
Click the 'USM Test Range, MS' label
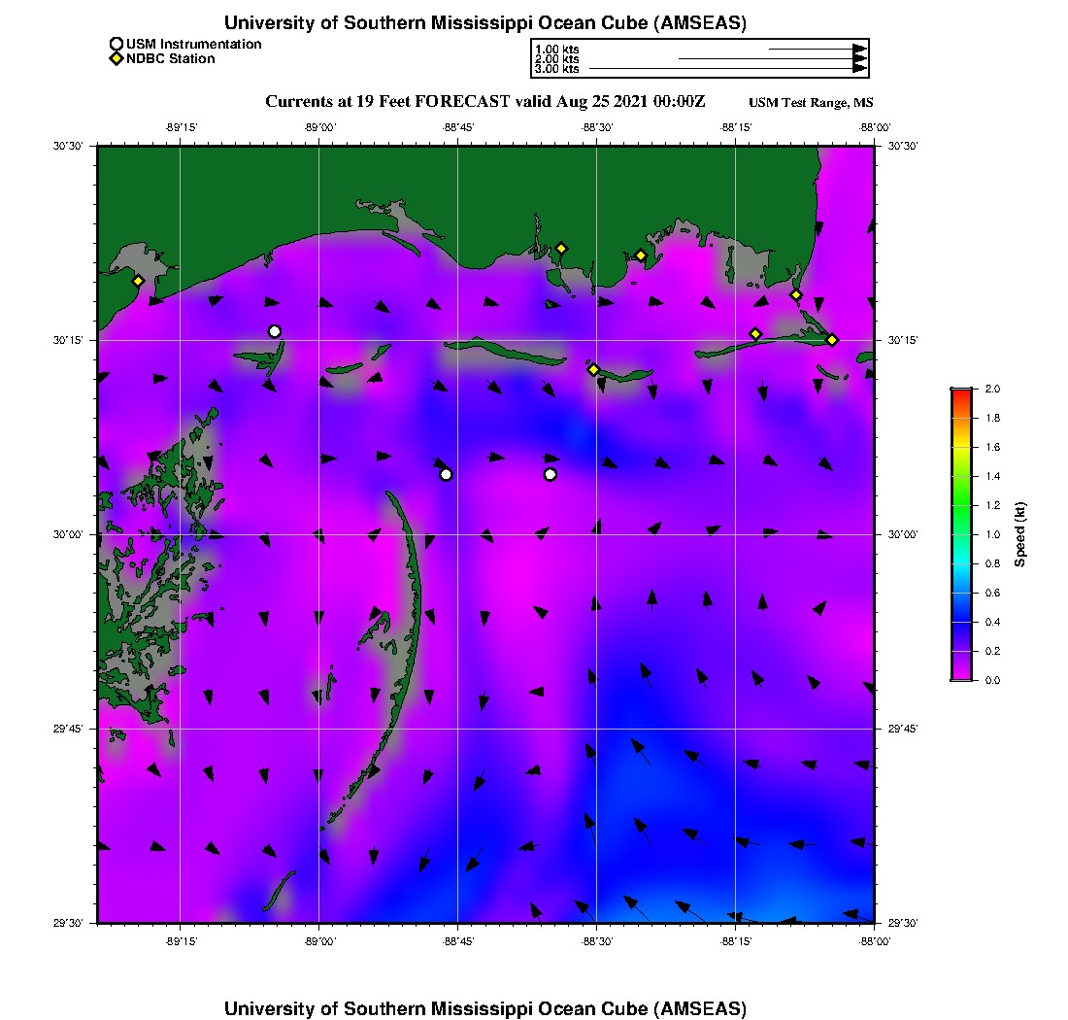811,103
